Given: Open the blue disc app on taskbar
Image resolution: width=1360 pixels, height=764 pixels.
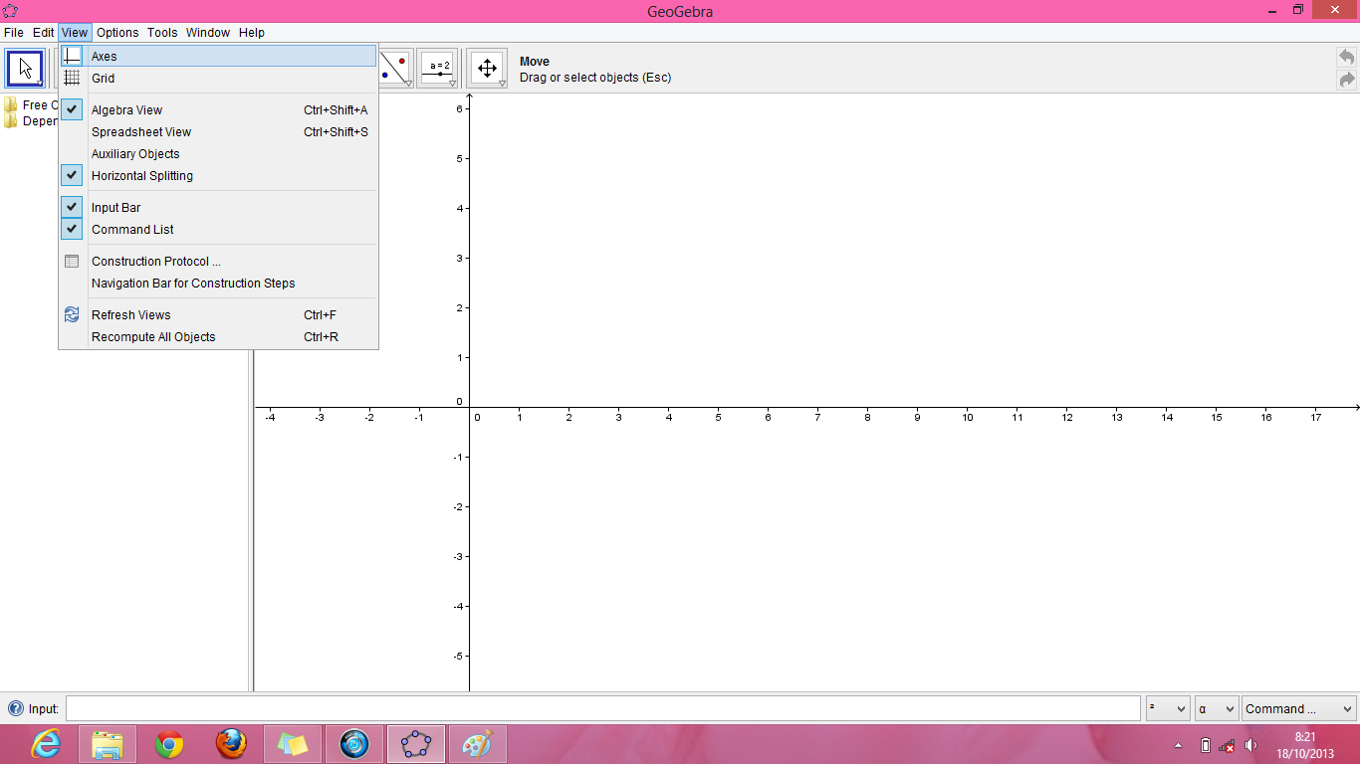Looking at the screenshot, I should click(x=354, y=744).
